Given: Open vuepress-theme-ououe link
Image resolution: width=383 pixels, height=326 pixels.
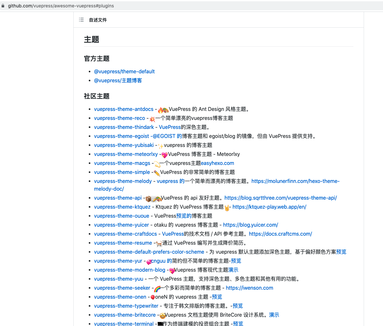Looking at the screenshot, I should pos(122,216).
